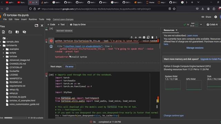Click the mount Drive folder icon
Screen dimensions: 221x124
pyautogui.click(x=17, y=32)
